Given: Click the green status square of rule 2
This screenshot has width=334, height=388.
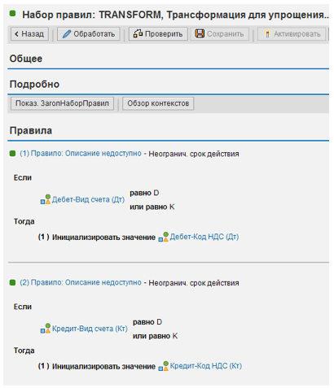Looking at the screenshot, I should 12,282.
